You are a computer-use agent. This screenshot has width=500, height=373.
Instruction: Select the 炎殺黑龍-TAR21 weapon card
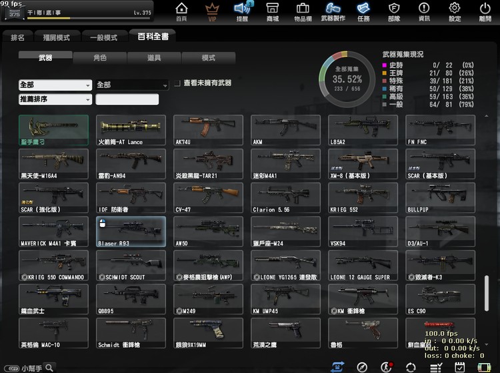[208, 164]
